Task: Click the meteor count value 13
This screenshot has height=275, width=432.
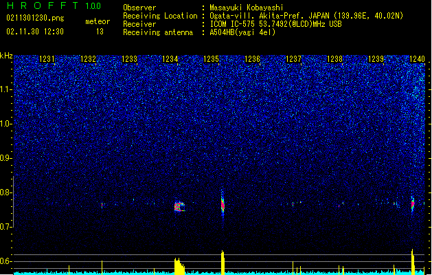Action: [x=100, y=32]
